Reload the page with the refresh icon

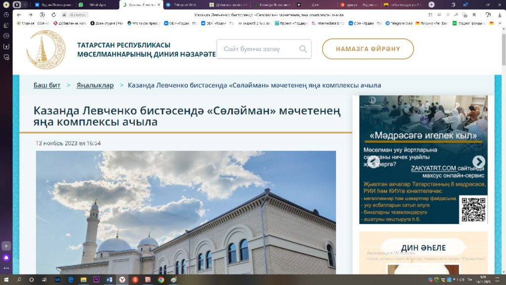[x=53, y=15]
